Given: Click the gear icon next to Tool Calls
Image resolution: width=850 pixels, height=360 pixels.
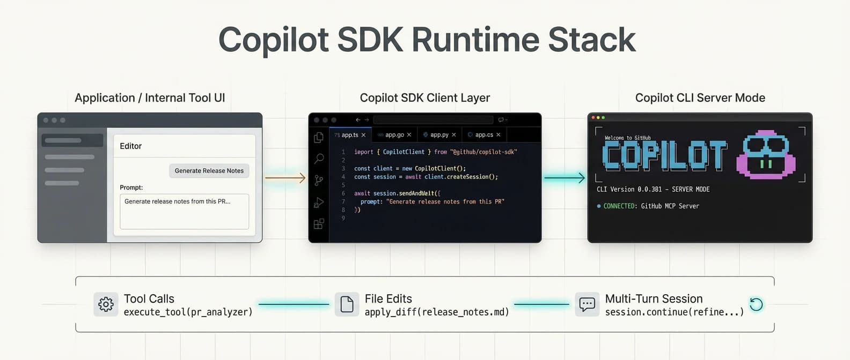Looking at the screenshot, I should 106,304.
